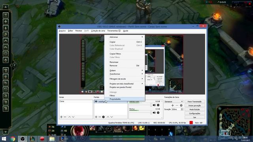Add a new source with the Fontes plus icon

(96, 117)
